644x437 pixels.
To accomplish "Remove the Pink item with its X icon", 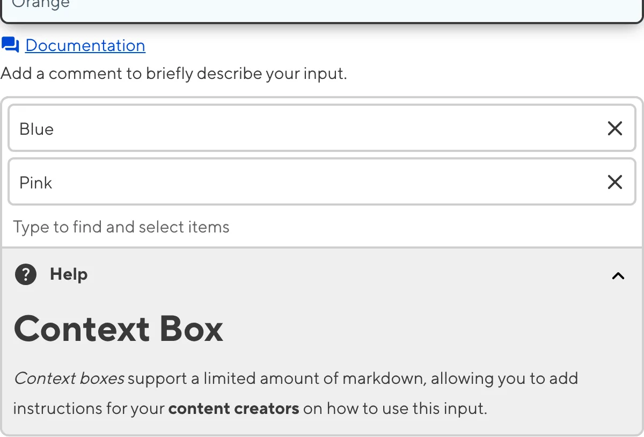I will coord(615,182).
